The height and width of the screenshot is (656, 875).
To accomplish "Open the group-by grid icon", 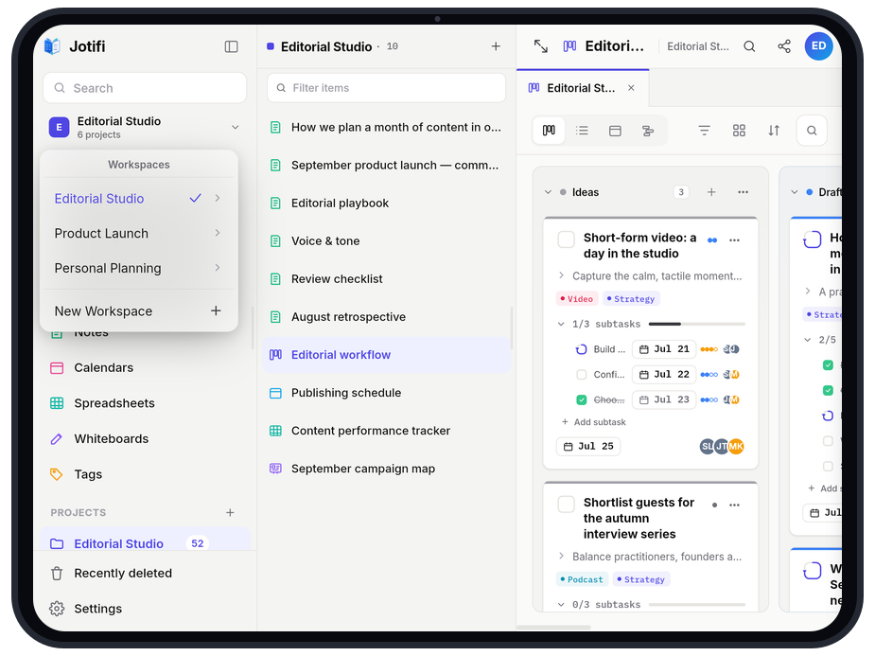I will tap(739, 131).
